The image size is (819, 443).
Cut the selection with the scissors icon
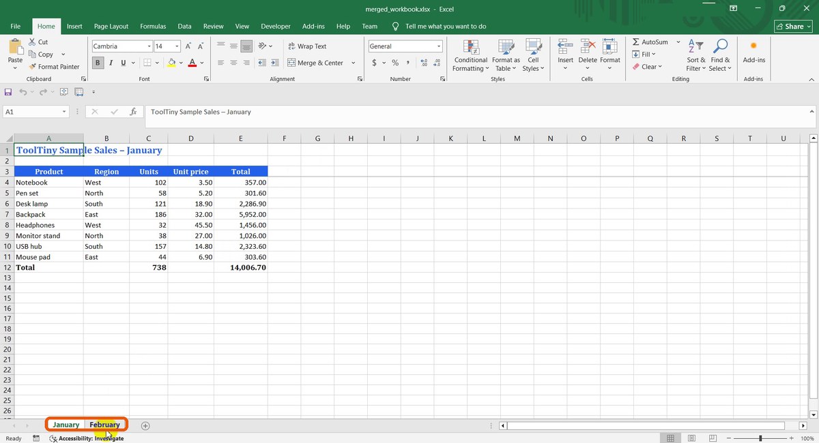[x=33, y=42]
